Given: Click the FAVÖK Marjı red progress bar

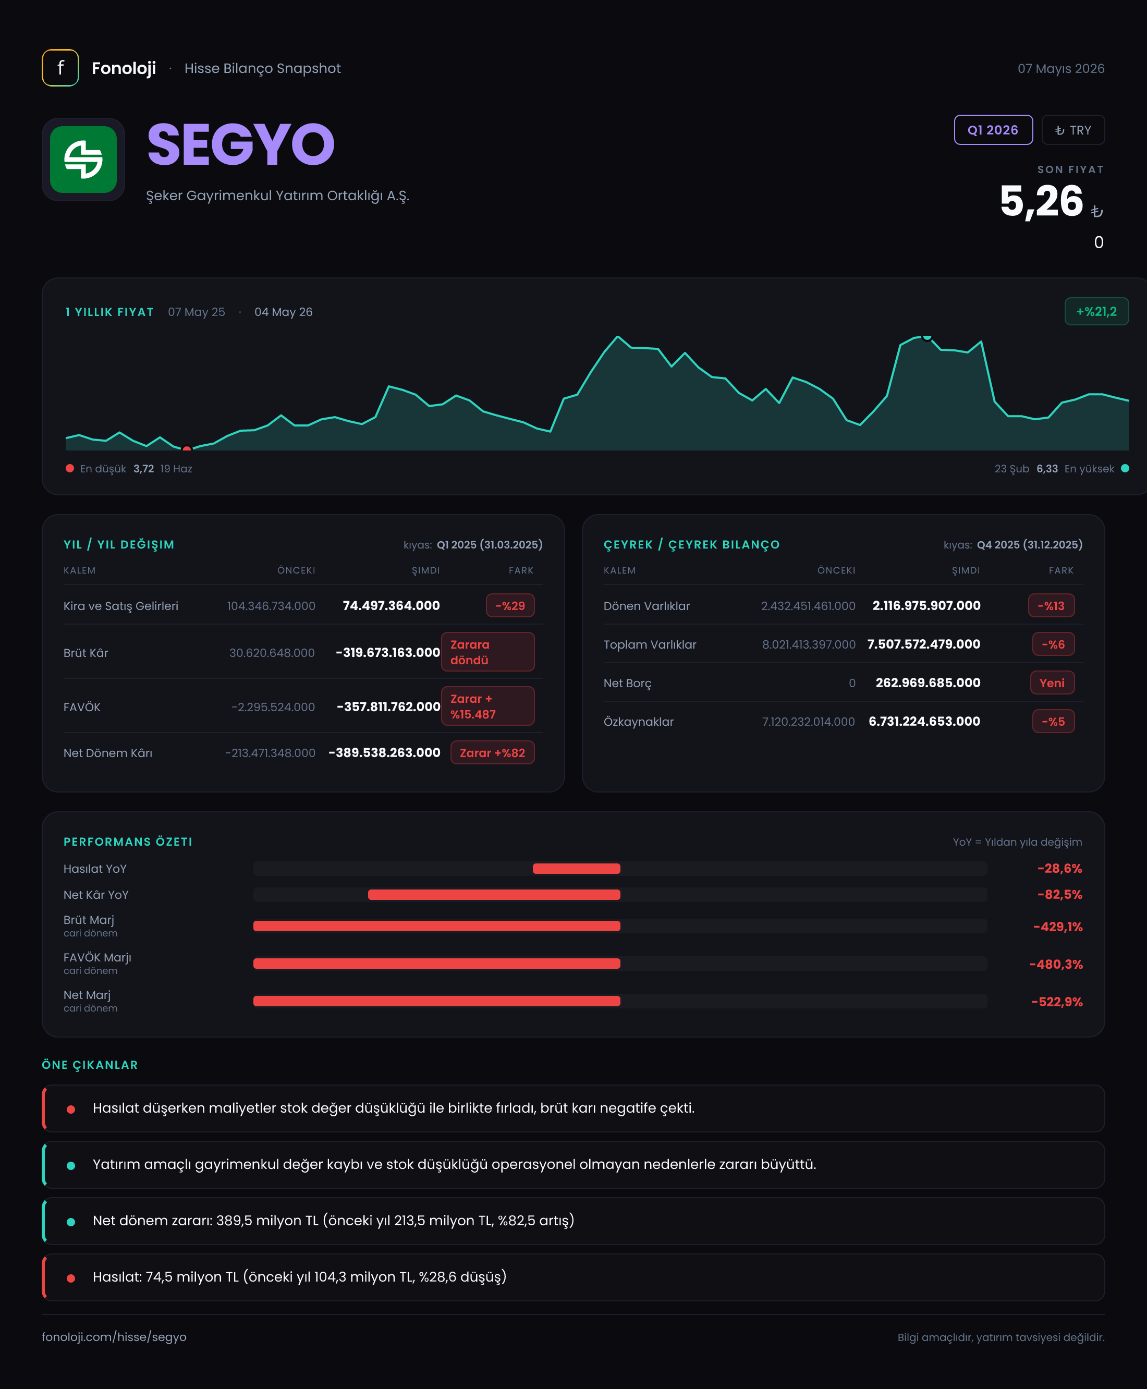Looking at the screenshot, I should (x=437, y=964).
